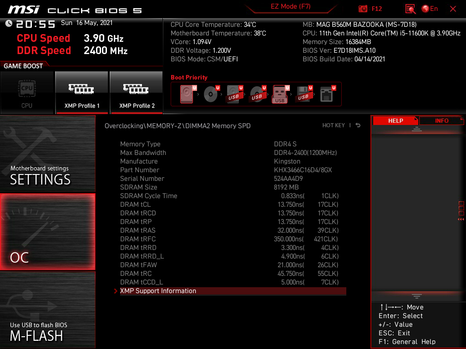Image resolution: width=466 pixels, height=349 pixels.
Task: Change language via the En globe icon
Action: [x=430, y=9]
